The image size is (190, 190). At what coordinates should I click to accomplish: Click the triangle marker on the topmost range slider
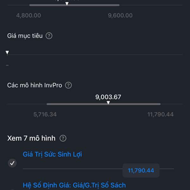(x=66, y=3)
